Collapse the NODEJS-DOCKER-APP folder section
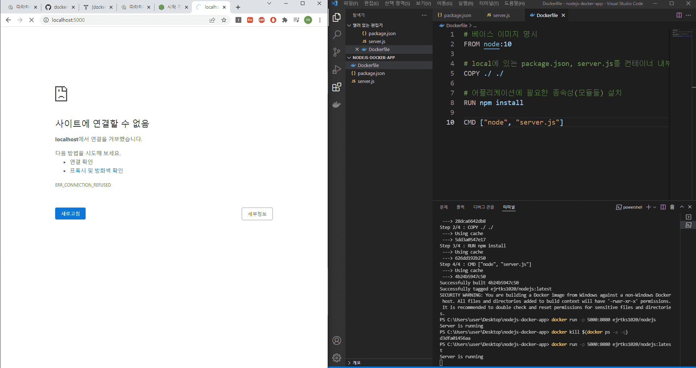This screenshot has height=368, width=696. (373, 58)
